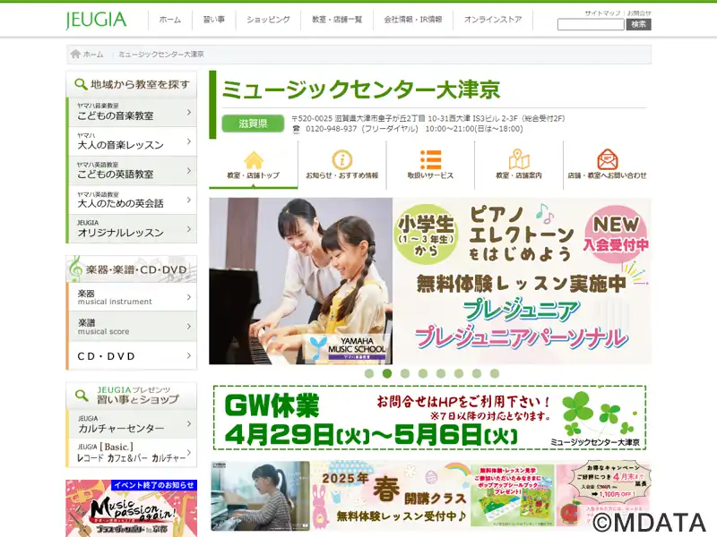Viewport: 717px width, 537px height.
Task: Switch to 教室・店舗トップ tab
Action: tap(254, 165)
